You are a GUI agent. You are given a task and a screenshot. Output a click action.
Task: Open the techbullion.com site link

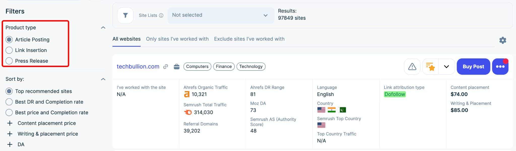pos(138,66)
